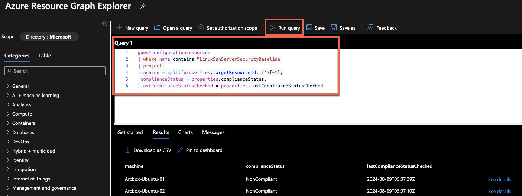Open the Messages tab
The height and width of the screenshot is (196, 522).
pos(213,132)
